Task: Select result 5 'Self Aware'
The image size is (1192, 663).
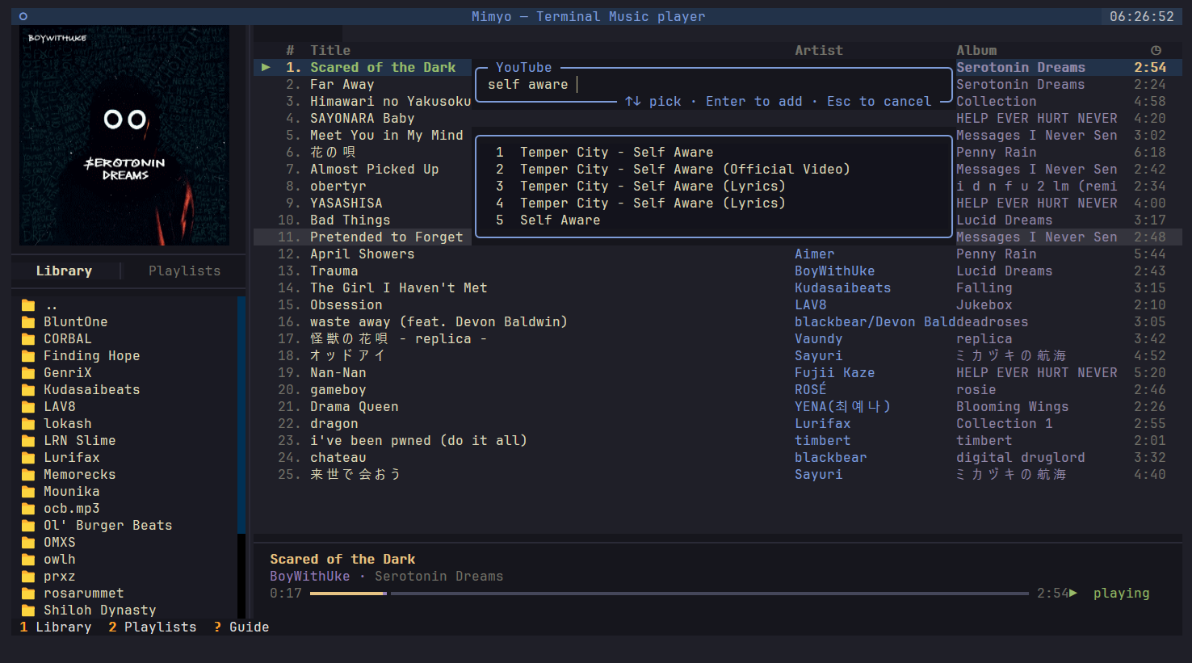Action: (x=548, y=220)
